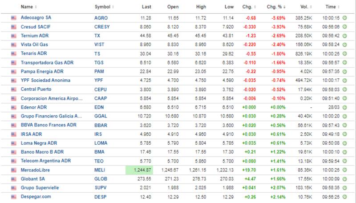Click the flag icon beside Despegar.com
Viewport: 356px width, 203px height.
click(x=14, y=196)
